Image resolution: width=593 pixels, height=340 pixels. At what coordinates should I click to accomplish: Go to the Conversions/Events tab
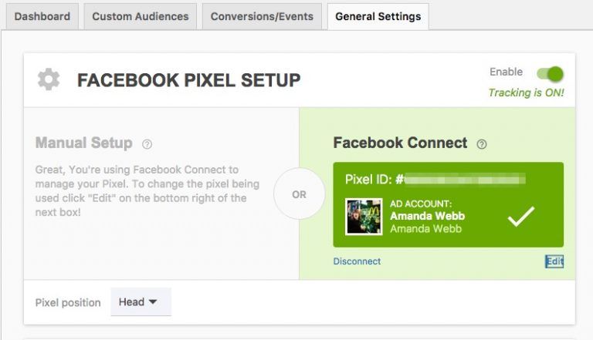pos(262,17)
